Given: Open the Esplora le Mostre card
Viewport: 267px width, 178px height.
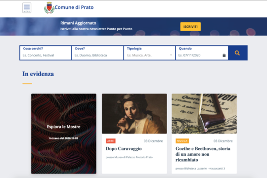Looking at the screenshot, I should 64,133.
